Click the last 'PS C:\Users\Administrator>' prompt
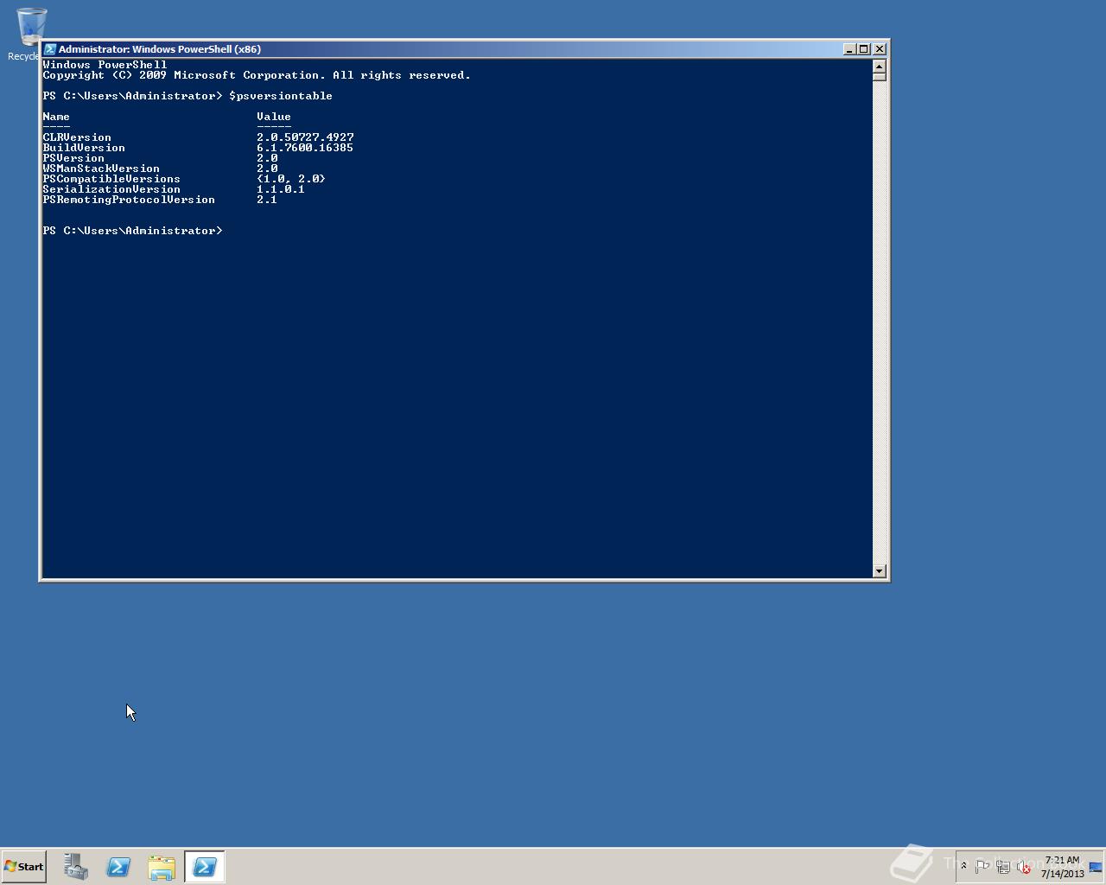This screenshot has width=1106, height=885. point(132,231)
